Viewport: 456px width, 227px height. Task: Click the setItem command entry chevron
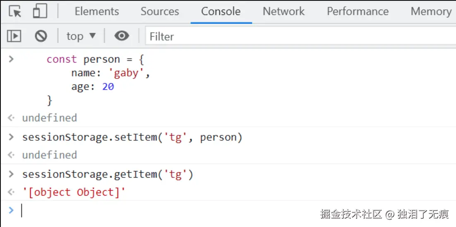(11, 137)
